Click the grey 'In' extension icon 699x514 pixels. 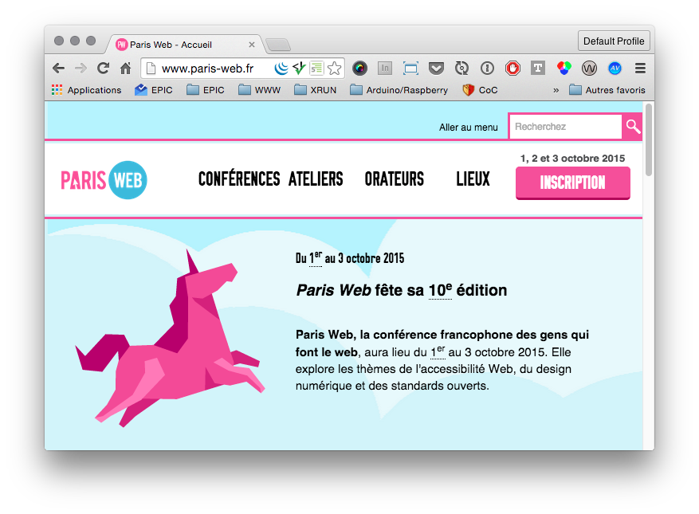pos(385,69)
